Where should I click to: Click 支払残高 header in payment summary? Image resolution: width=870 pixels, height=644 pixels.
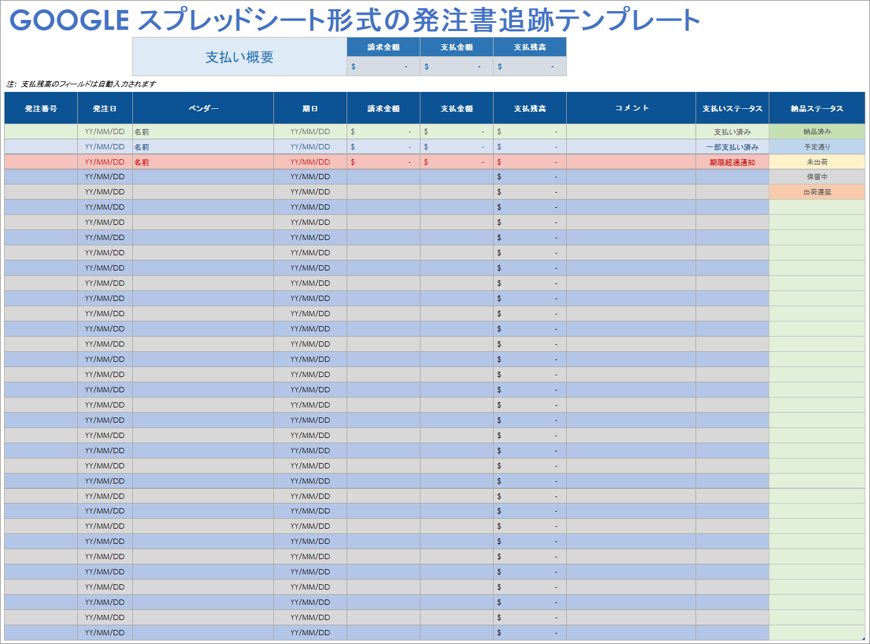point(530,47)
